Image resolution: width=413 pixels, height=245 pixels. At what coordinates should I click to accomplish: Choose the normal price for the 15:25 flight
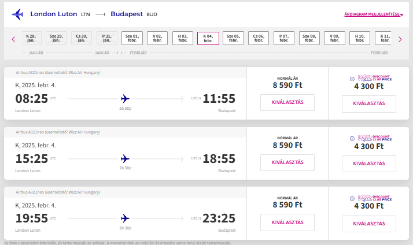tap(287, 163)
